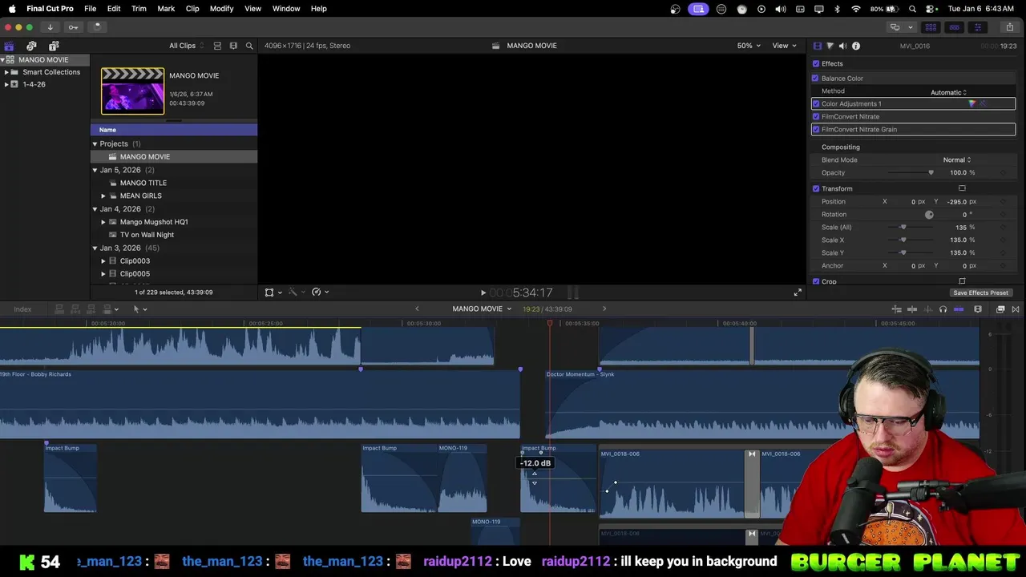Image resolution: width=1026 pixels, height=577 pixels.
Task: Open the Edit menu
Action: tap(114, 9)
